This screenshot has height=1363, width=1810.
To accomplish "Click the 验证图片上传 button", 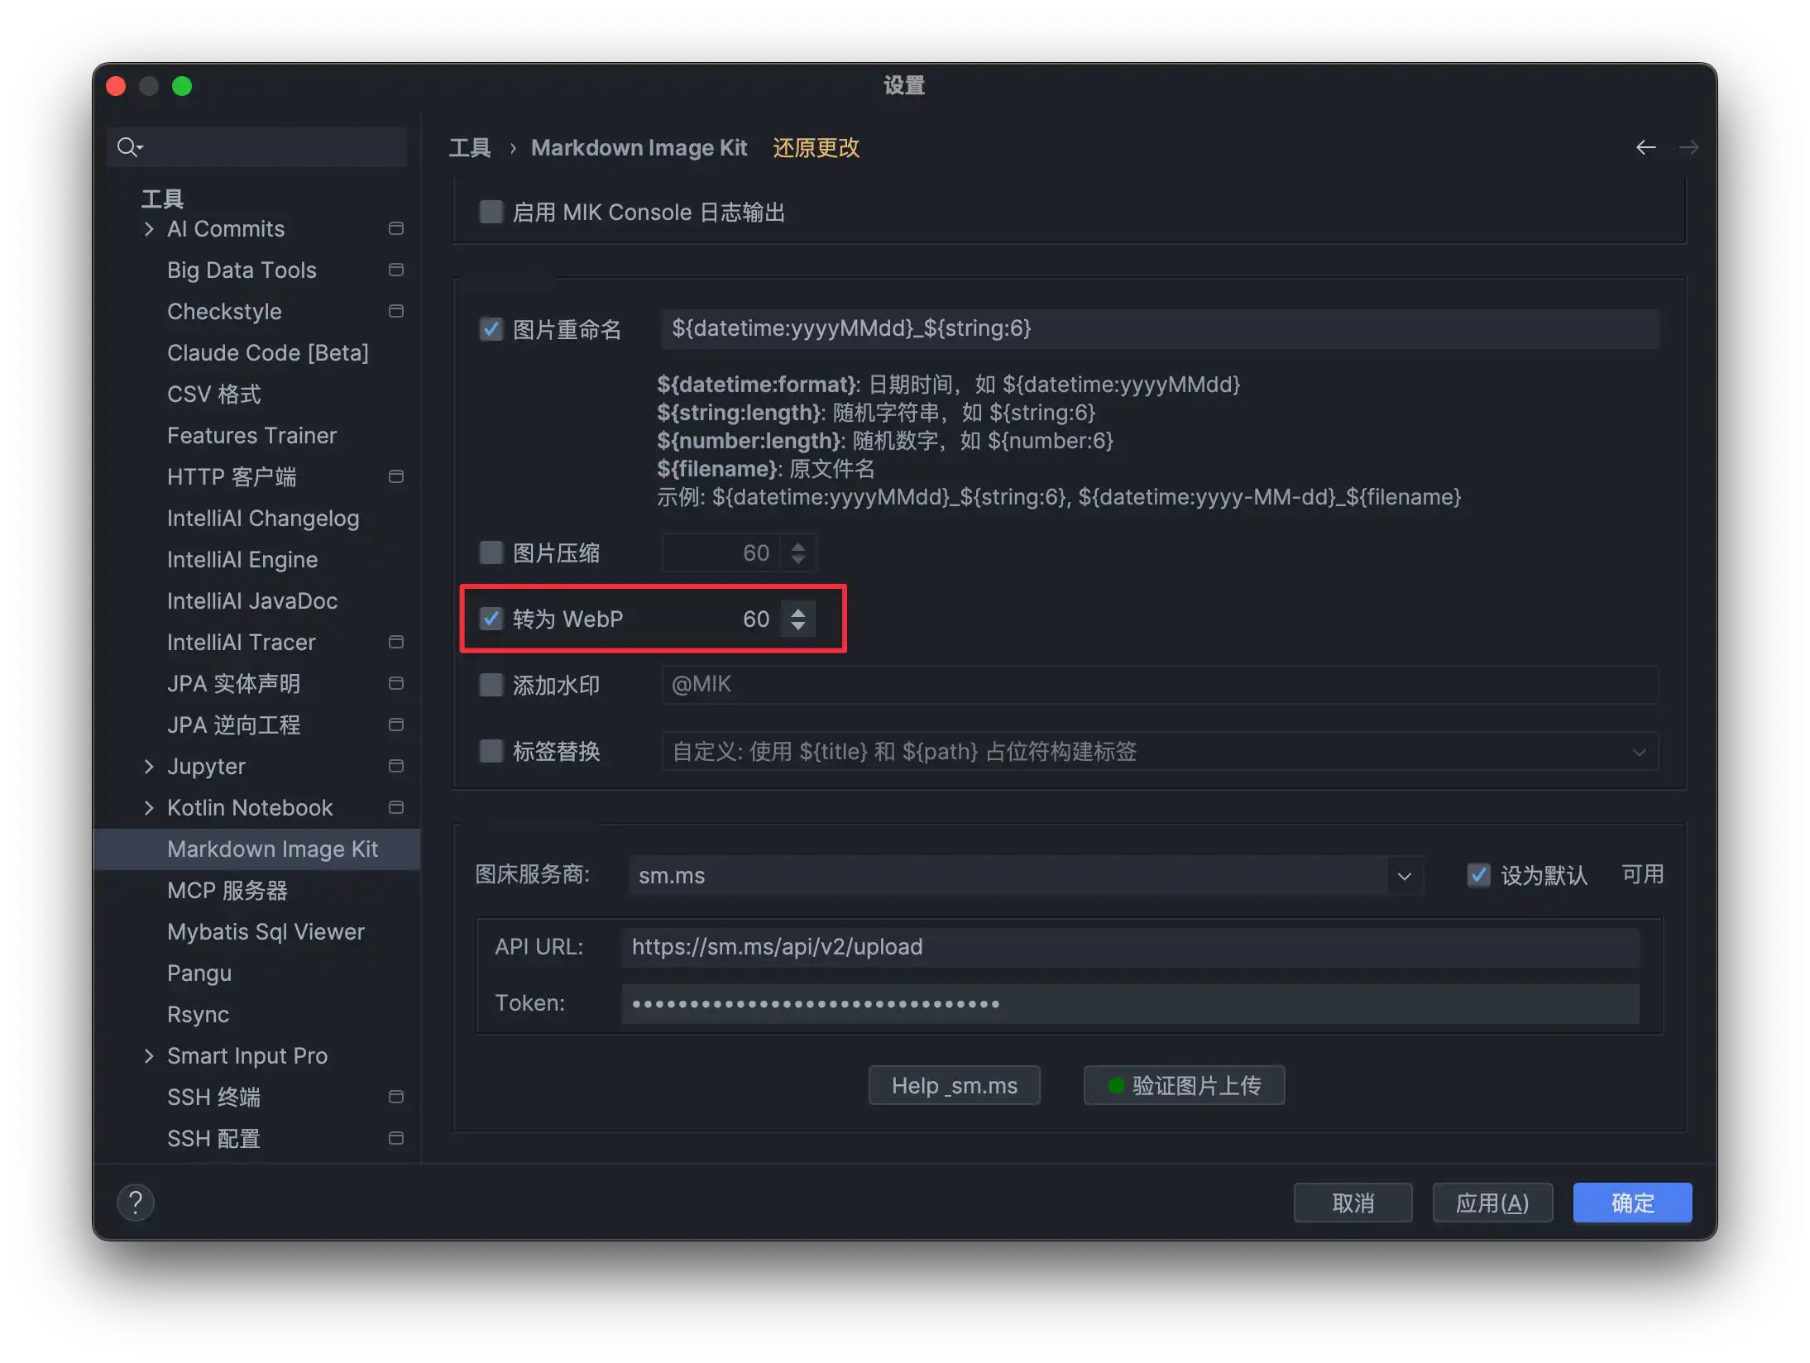I will (x=1184, y=1085).
